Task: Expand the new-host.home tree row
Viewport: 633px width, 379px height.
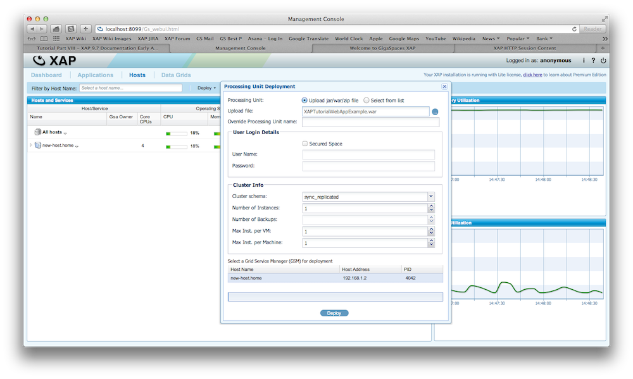Action: click(x=30, y=146)
